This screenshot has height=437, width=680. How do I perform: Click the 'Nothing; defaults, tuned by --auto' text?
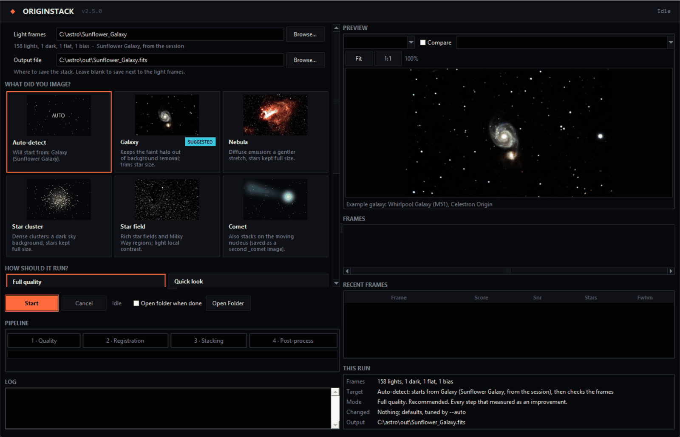click(x=421, y=412)
